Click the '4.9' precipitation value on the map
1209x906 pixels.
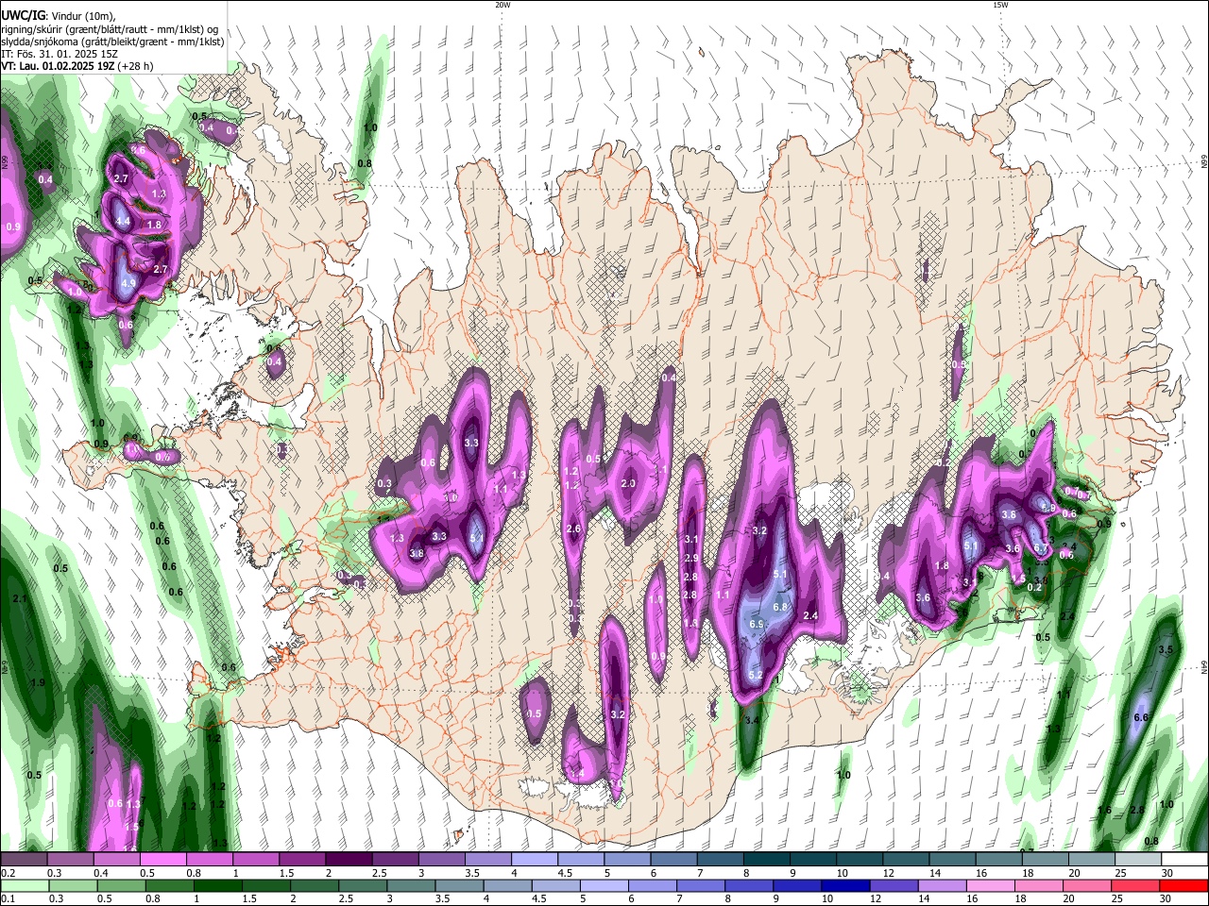click(x=128, y=282)
